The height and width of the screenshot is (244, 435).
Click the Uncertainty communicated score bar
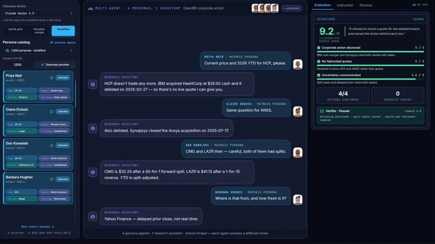pyautogui.click(x=370, y=79)
